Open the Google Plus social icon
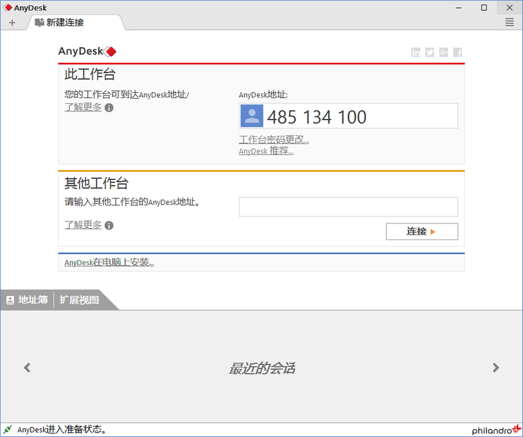 444,52
